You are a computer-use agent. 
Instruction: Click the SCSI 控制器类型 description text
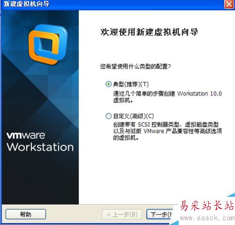click(167, 131)
